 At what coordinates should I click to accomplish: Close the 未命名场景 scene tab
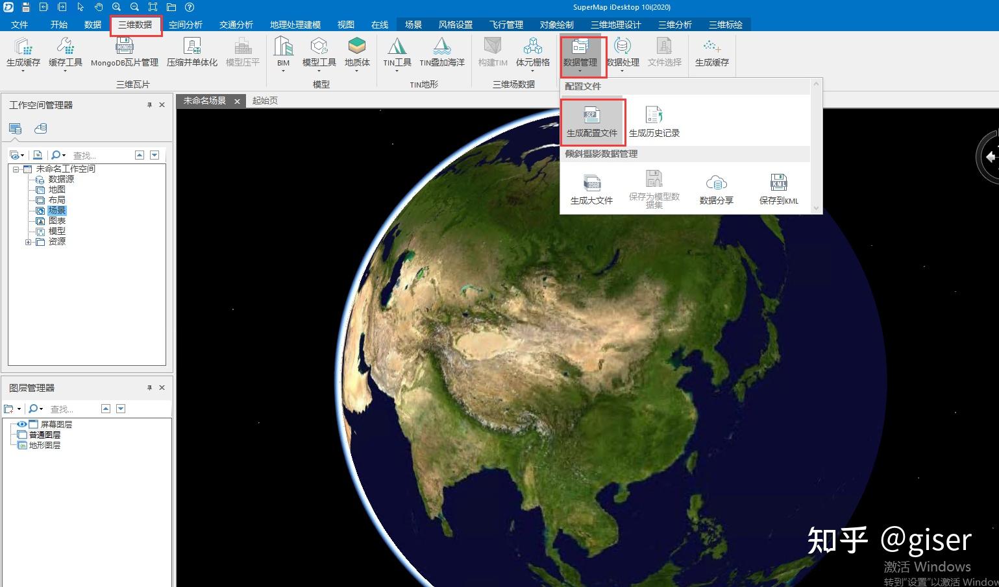click(237, 101)
